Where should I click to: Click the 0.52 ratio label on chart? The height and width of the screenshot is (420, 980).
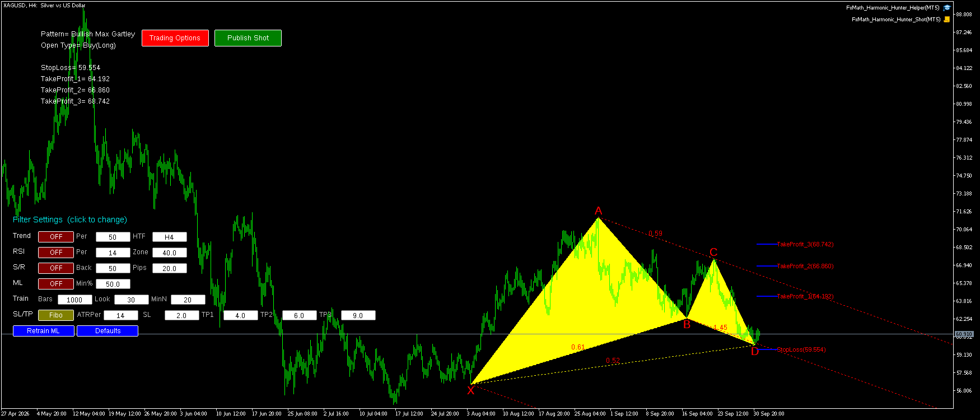coord(613,361)
